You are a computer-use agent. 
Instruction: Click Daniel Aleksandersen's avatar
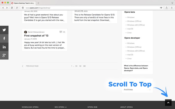click(x=25, y=32)
